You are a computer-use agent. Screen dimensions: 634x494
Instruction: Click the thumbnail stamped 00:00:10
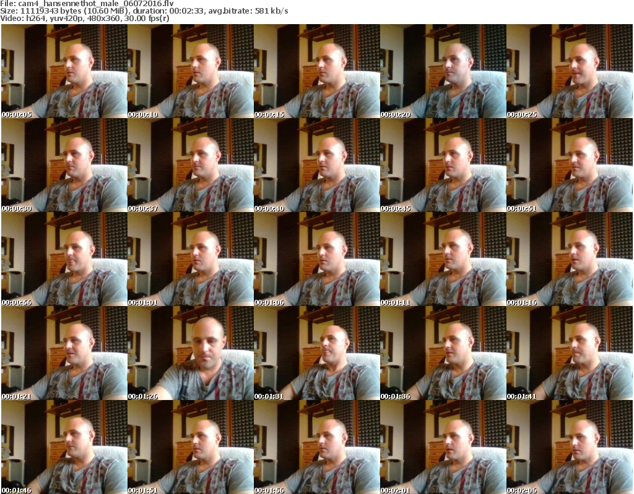pos(191,71)
